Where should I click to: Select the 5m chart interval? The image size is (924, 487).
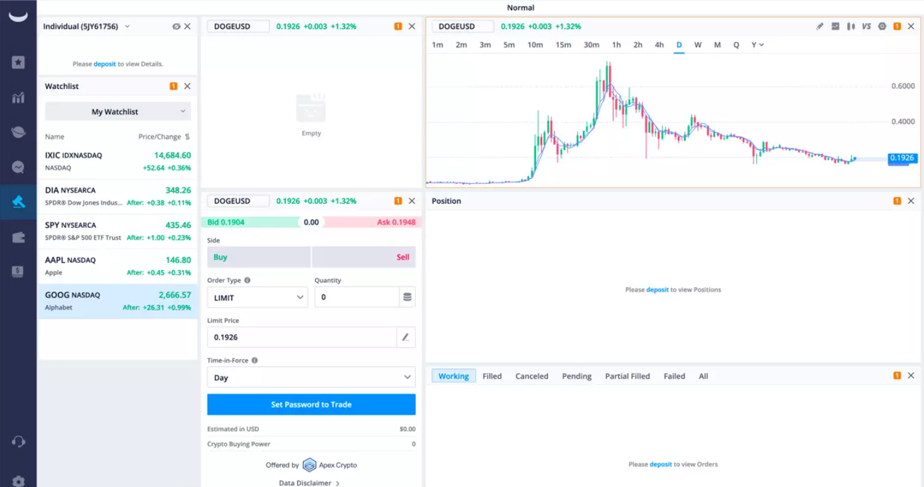click(509, 45)
